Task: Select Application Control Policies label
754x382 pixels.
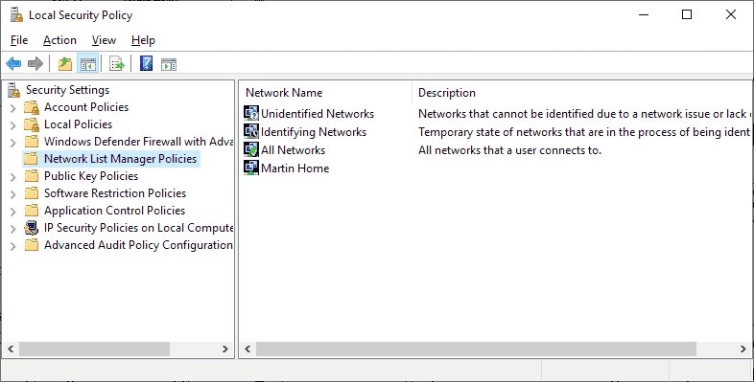Action: (x=114, y=211)
